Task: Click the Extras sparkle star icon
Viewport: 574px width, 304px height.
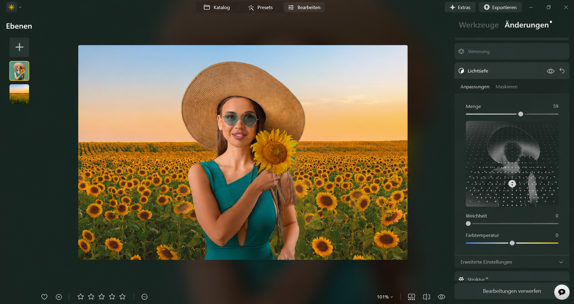Action: point(452,7)
